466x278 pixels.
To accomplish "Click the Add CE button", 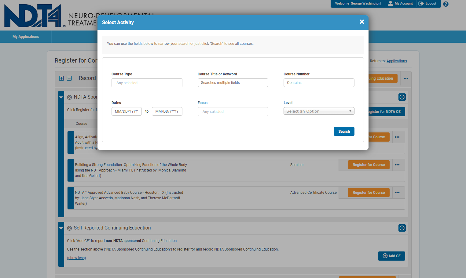I will [x=391, y=256].
